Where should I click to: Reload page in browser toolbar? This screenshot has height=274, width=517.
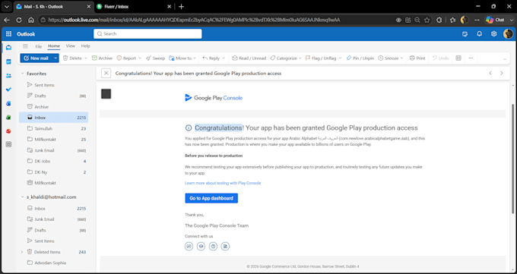click(x=19, y=20)
